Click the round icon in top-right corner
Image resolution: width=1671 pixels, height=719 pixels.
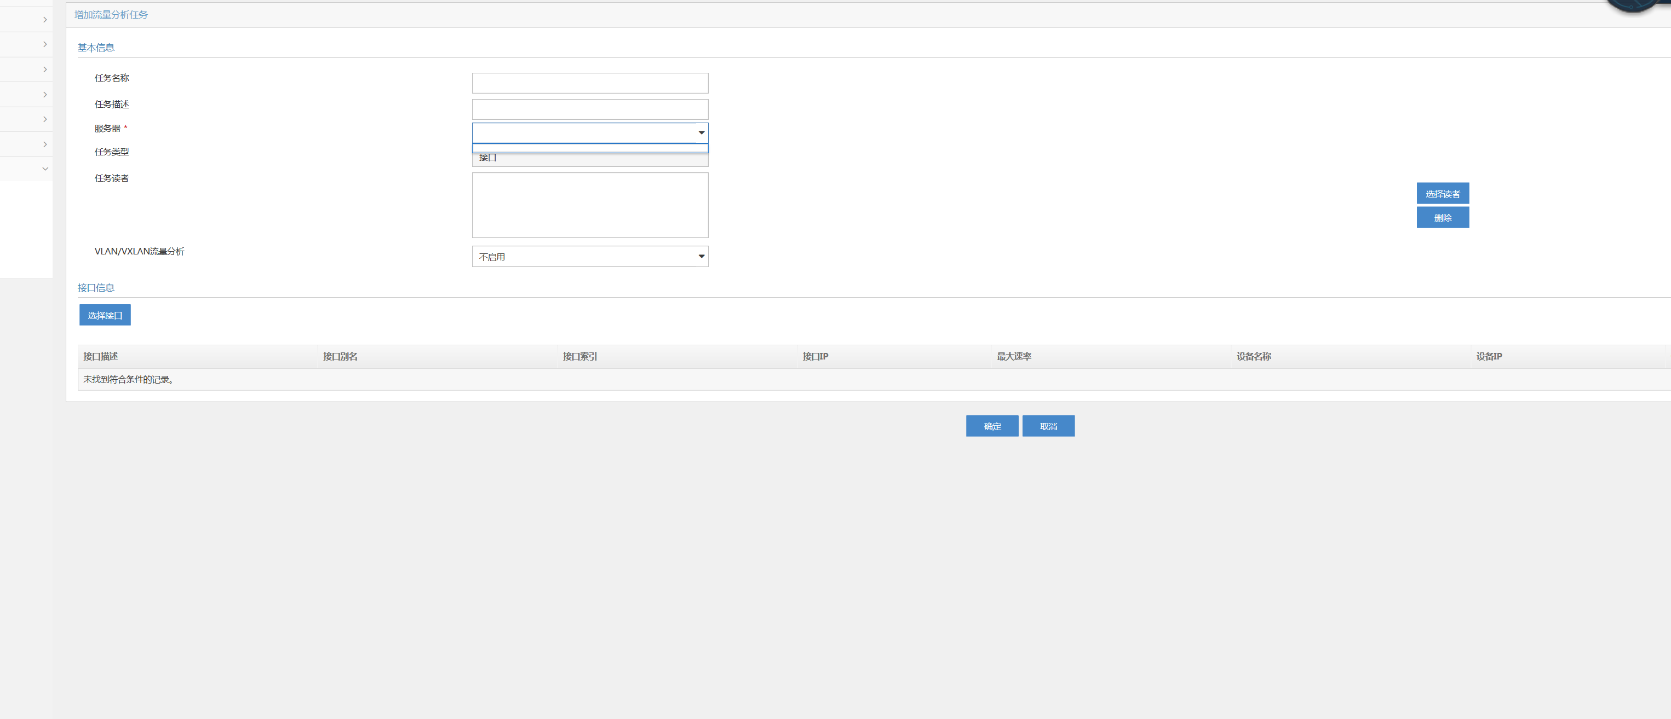(x=1633, y=4)
